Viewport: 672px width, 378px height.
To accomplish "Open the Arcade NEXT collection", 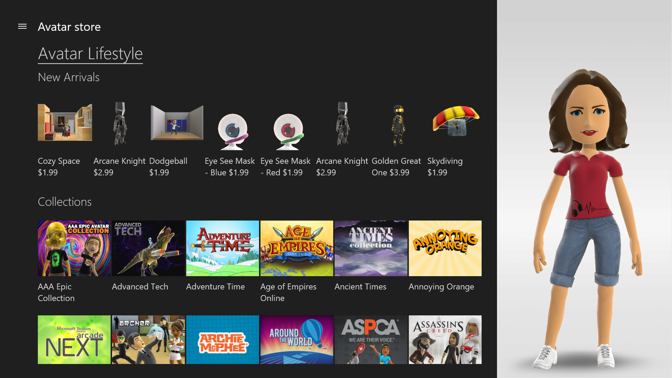I will [74, 339].
